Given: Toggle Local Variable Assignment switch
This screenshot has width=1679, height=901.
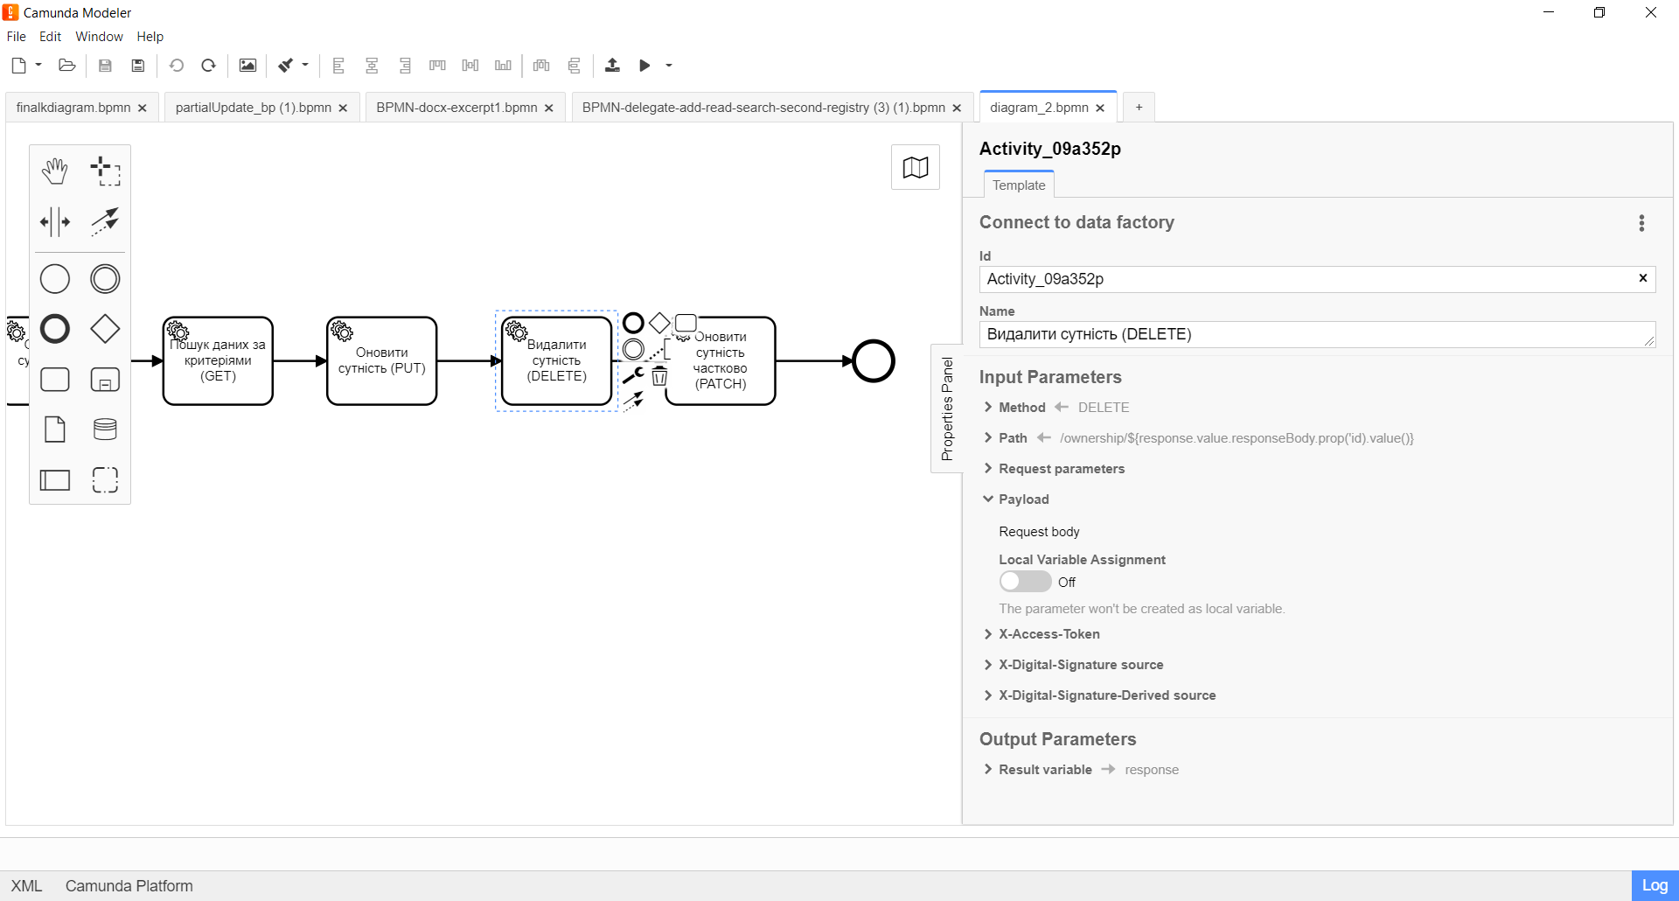Looking at the screenshot, I should pos(1025,582).
